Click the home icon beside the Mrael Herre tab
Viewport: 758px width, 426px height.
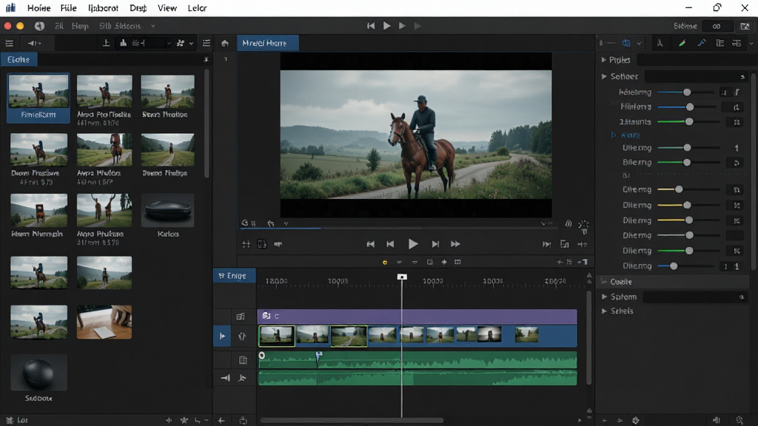click(225, 44)
